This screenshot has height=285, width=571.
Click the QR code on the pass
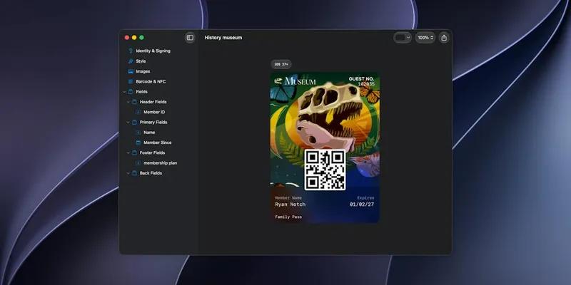click(325, 170)
